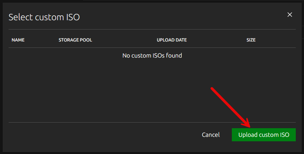Select the NAME table heading

click(x=18, y=40)
